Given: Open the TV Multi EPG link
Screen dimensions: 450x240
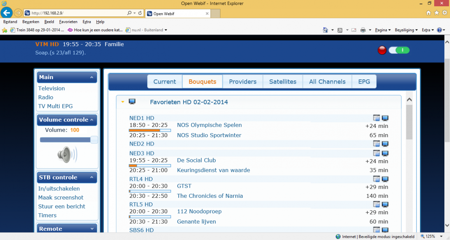Looking at the screenshot, I should [x=56, y=106].
